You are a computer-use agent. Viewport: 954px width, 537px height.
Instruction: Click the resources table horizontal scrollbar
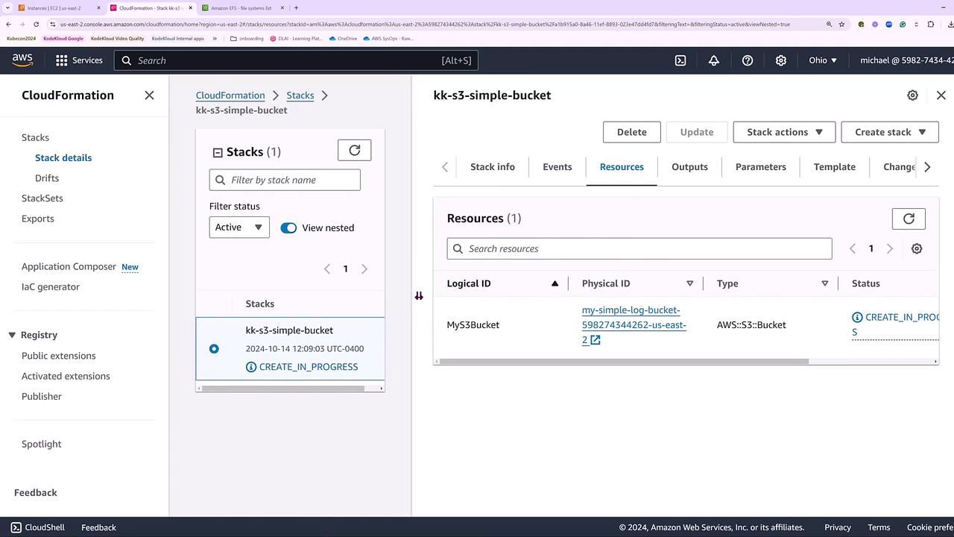point(624,362)
